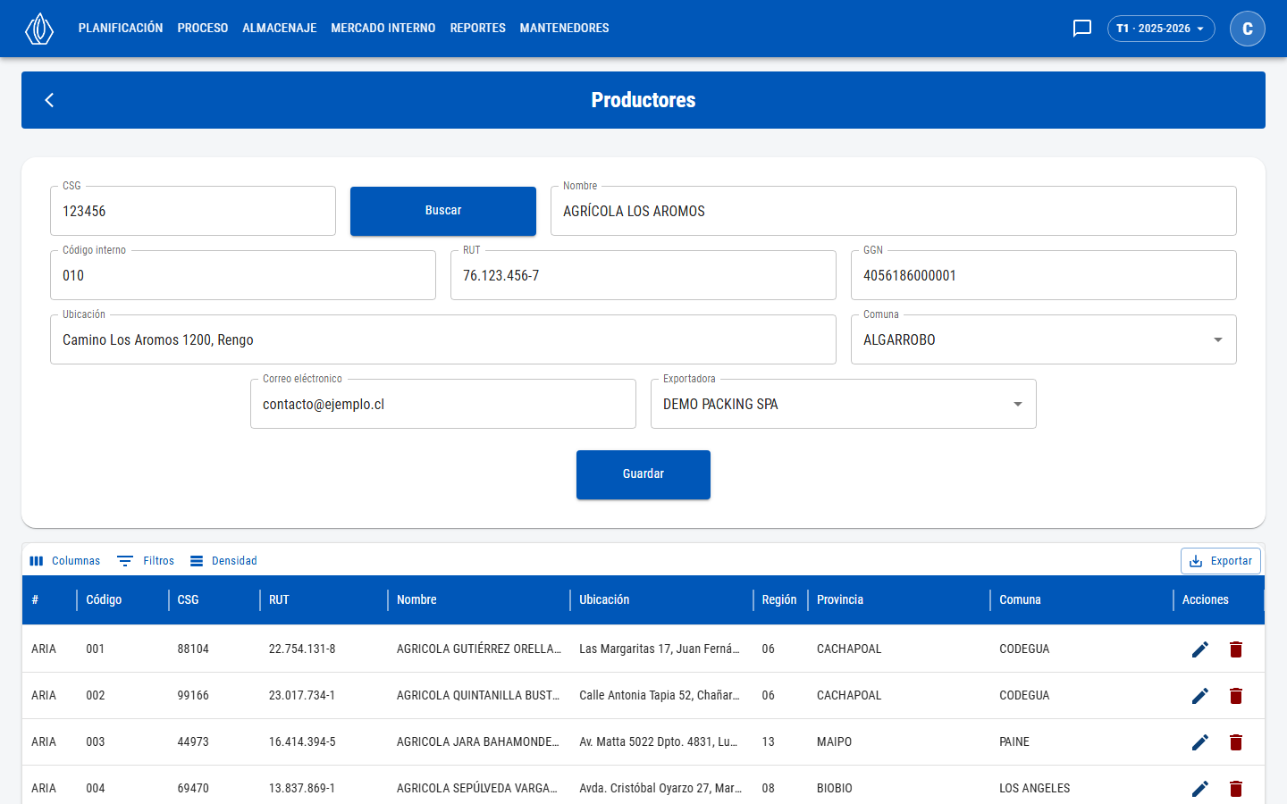
Task: Edit the AGRICOLA SEPÚLVEDA row
Action: point(1200,789)
